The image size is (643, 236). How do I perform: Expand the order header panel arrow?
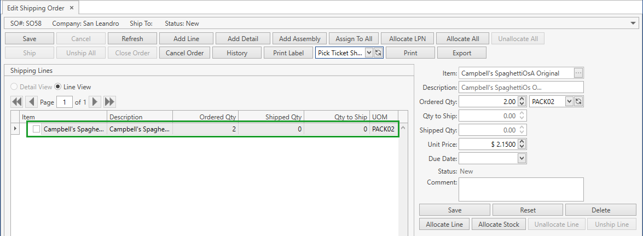click(633, 24)
